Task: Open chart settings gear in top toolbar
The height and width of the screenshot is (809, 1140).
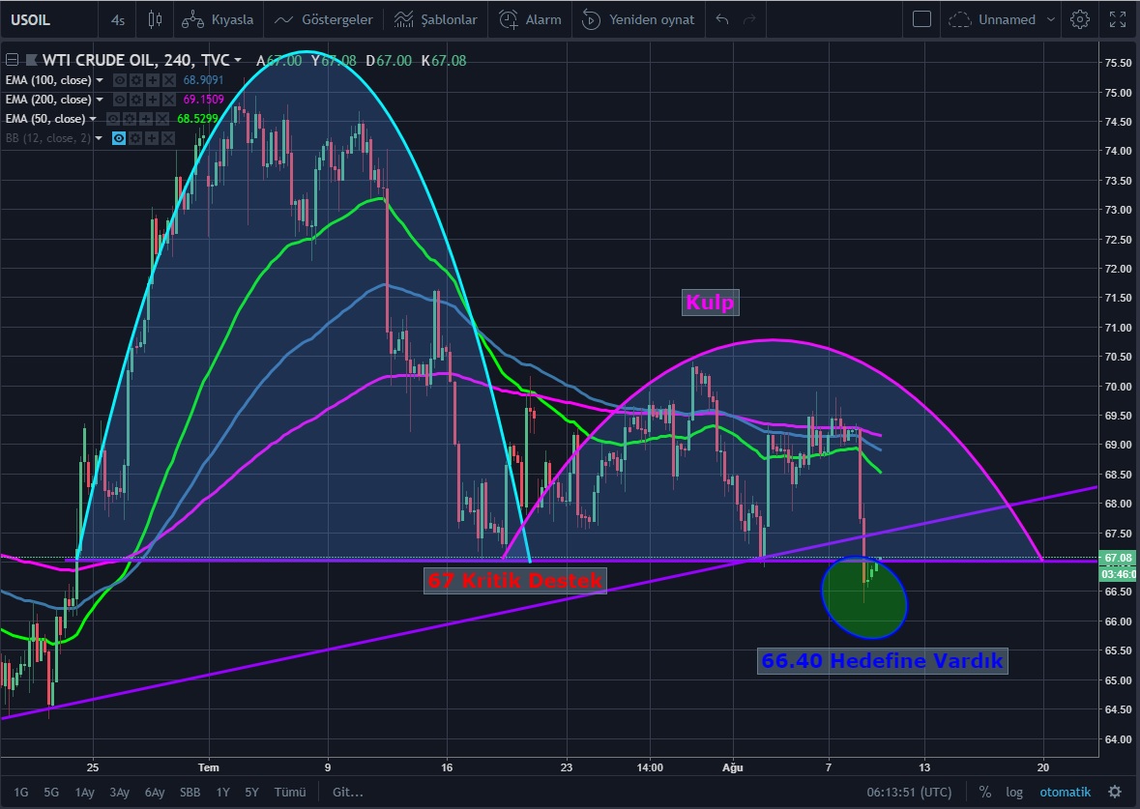Action: tap(1080, 19)
